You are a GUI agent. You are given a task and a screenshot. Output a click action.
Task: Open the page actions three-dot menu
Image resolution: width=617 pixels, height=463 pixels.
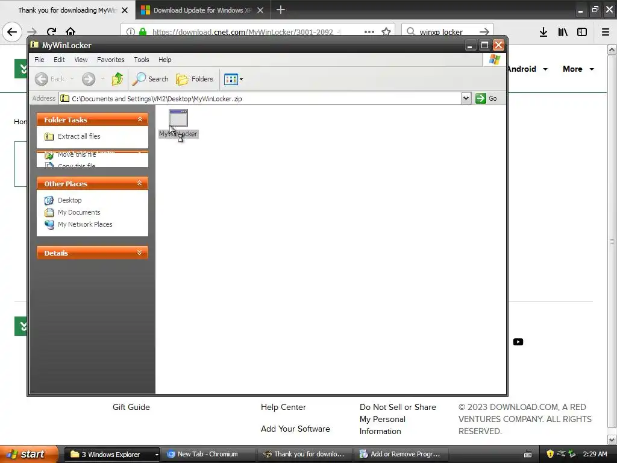click(369, 32)
